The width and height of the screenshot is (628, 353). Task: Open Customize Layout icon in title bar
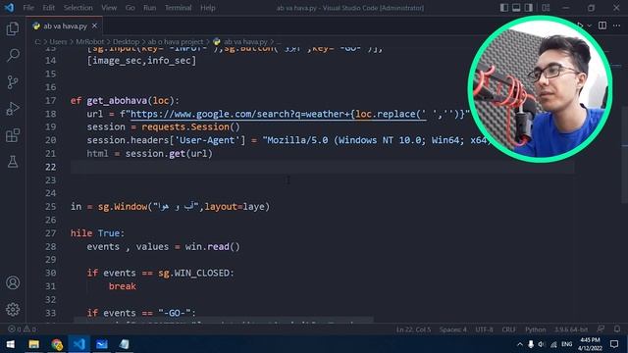coord(546,8)
